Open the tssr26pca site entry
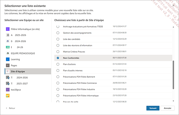The width and height of the screenshot is (179, 115). click(28, 90)
